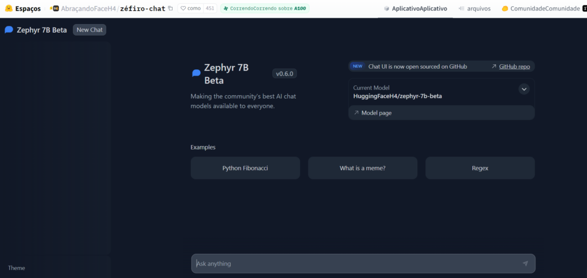Viewport: 587px width, 278px height.
Task: Click the heart icon in como button
Action: click(183, 8)
